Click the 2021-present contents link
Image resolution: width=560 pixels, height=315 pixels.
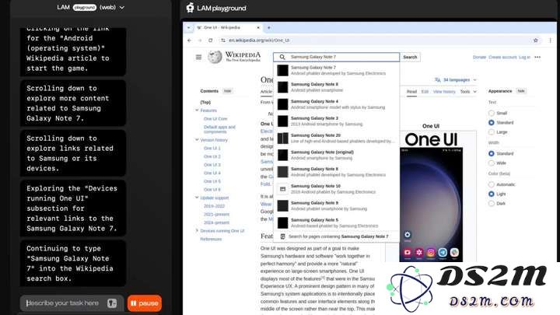pos(216,215)
